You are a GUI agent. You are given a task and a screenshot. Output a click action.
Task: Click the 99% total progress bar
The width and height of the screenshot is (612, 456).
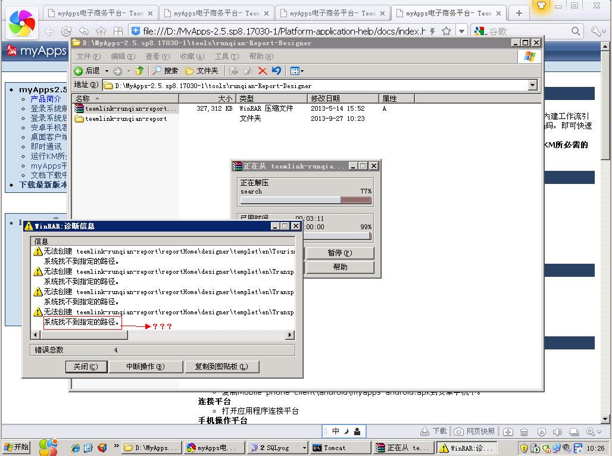pyautogui.click(x=338, y=236)
